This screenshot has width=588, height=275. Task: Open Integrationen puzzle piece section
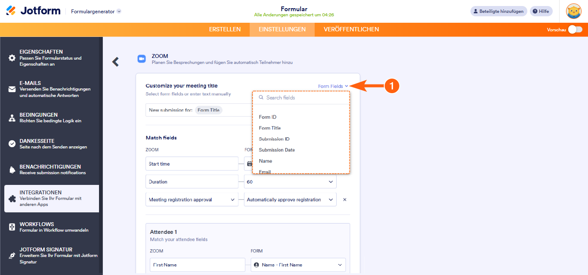(x=12, y=199)
